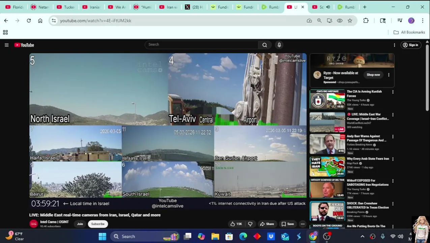Open a new browser tab
This screenshot has height=243, width=430.
tap(365, 7)
